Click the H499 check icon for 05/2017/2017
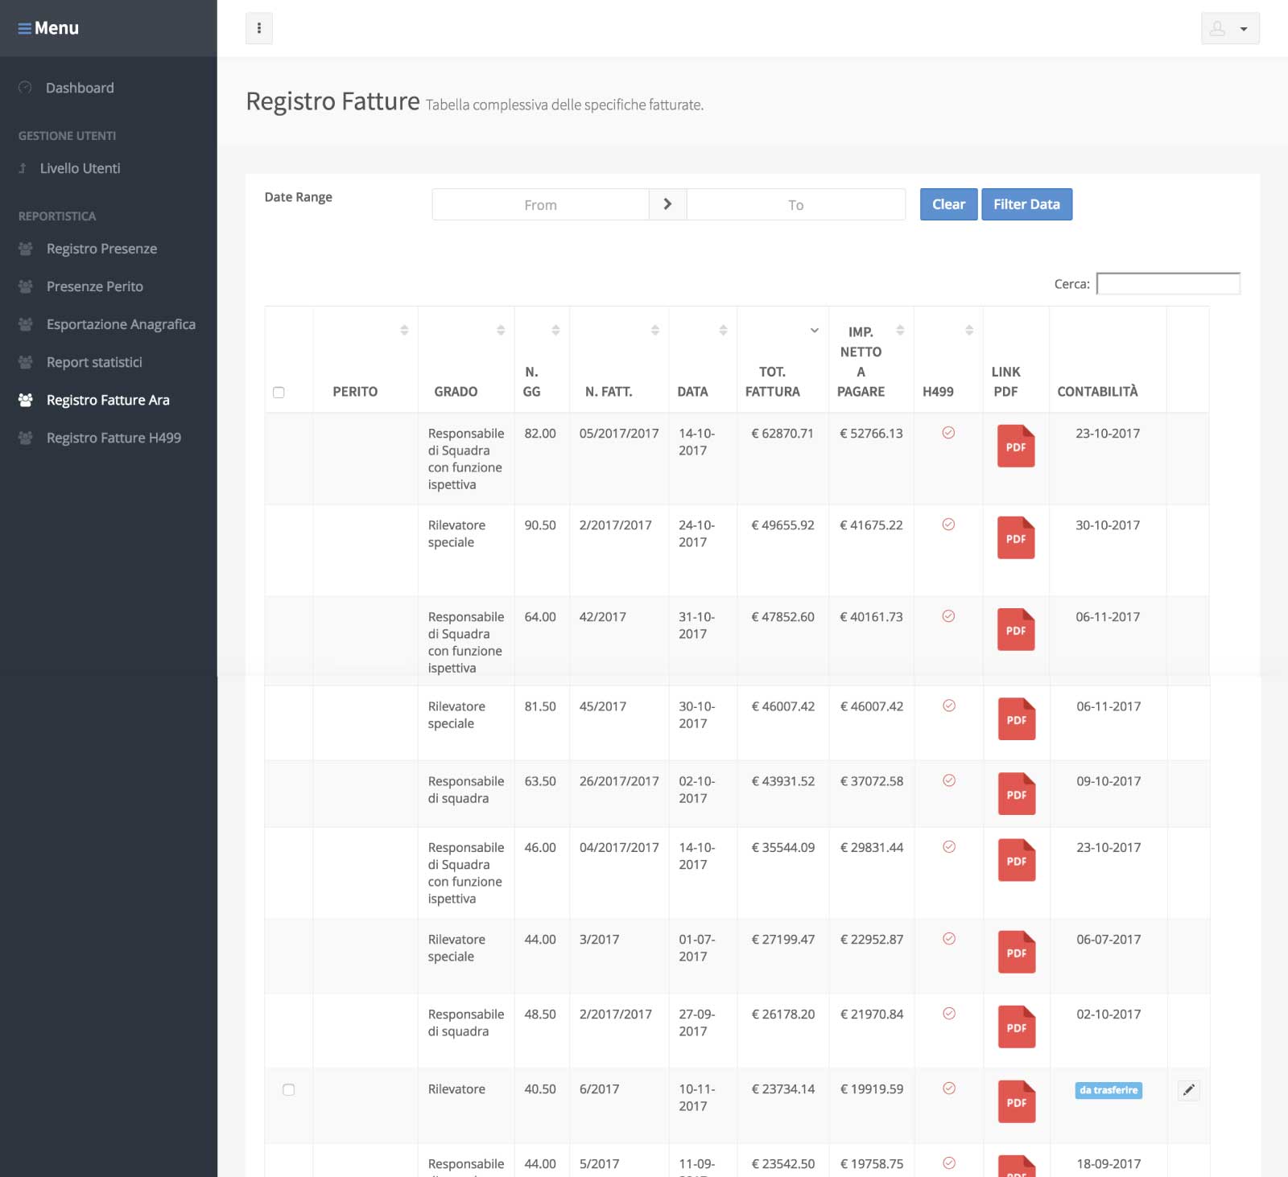Image resolution: width=1288 pixels, height=1177 pixels. 948,433
